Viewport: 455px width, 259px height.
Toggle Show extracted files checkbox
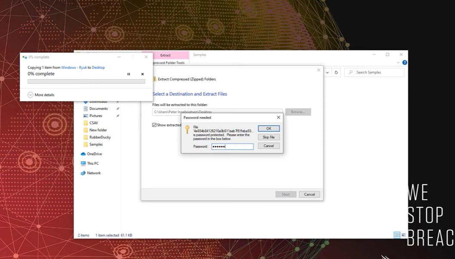click(x=154, y=125)
